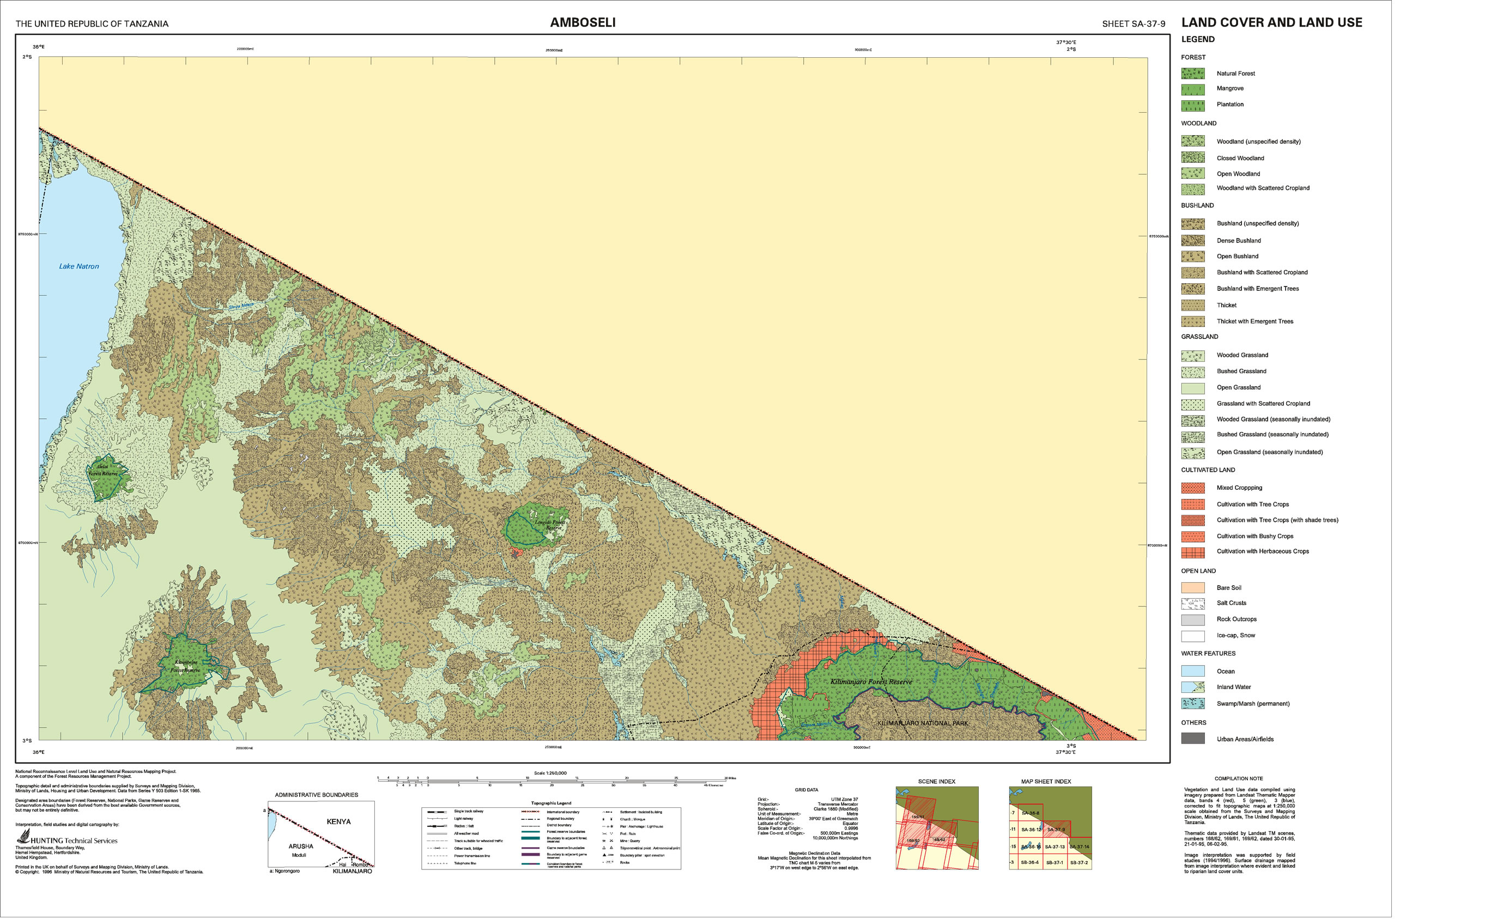Click the Administrative Boundaries inset map
The image size is (1503, 919).
[x=321, y=833]
